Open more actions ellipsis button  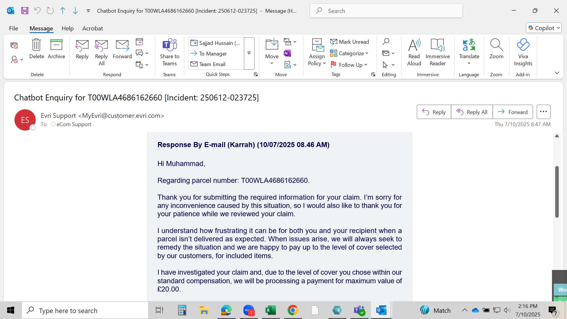tap(543, 112)
